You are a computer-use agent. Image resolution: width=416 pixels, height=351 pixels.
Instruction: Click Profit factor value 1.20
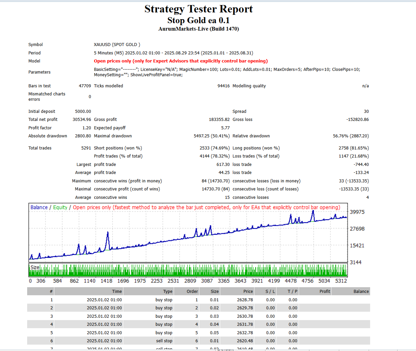pos(87,128)
